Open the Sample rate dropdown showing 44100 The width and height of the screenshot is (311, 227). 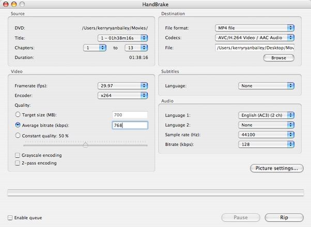(266, 134)
